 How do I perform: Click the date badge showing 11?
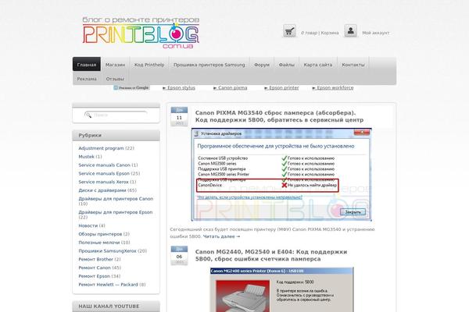[179, 116]
